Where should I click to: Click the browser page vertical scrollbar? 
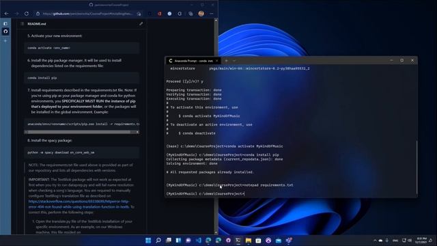216,126
